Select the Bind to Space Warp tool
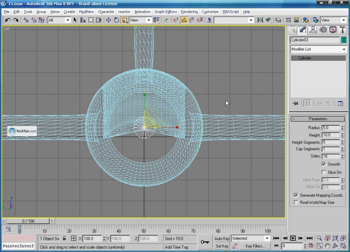 coord(41,20)
